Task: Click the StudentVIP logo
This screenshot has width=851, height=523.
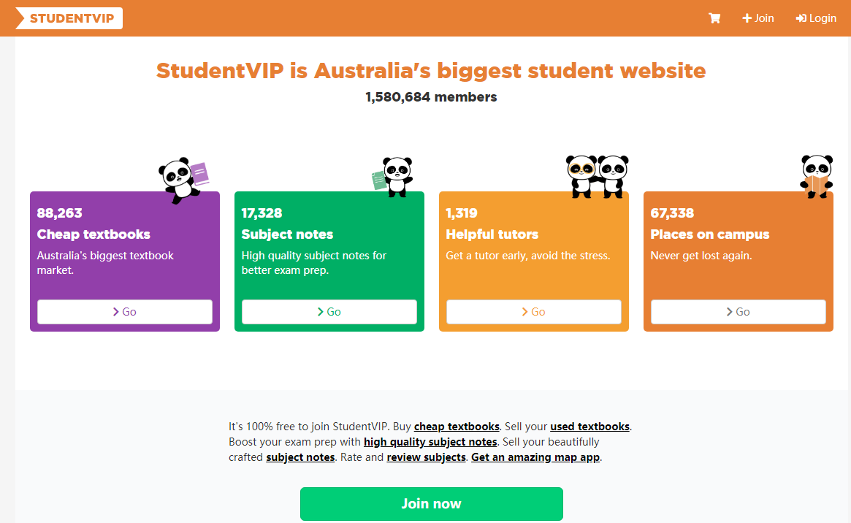Action: pyautogui.click(x=69, y=18)
